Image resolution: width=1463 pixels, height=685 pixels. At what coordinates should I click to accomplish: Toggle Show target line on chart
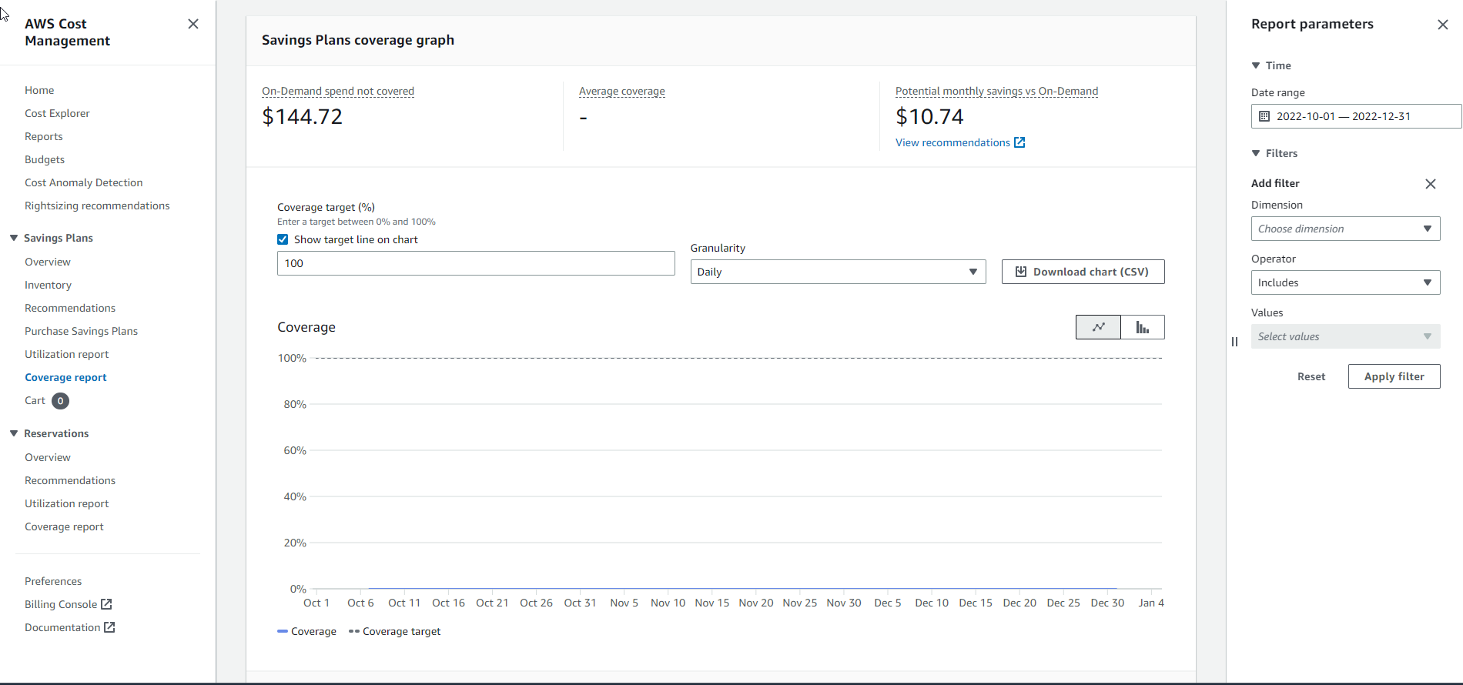tap(283, 239)
